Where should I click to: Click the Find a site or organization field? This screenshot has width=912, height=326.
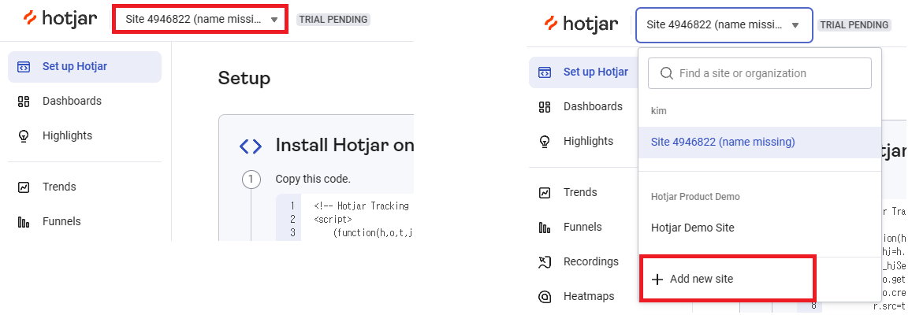coord(760,73)
